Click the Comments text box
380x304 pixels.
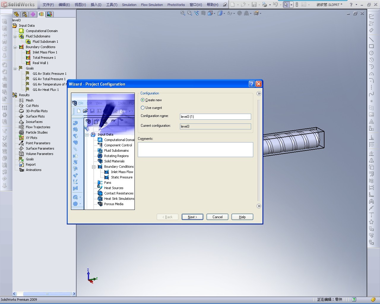pyautogui.click(x=195, y=149)
